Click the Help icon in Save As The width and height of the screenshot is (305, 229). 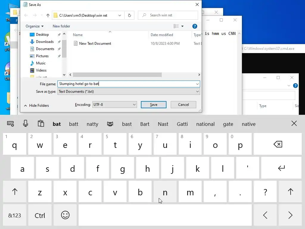[x=194, y=26]
